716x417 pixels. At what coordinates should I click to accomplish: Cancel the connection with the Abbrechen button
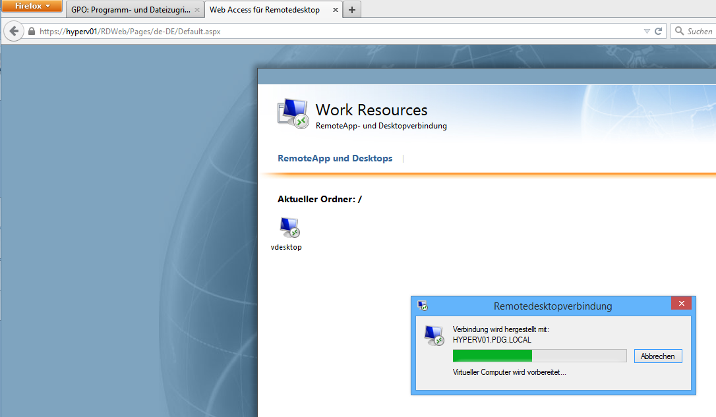coord(657,356)
